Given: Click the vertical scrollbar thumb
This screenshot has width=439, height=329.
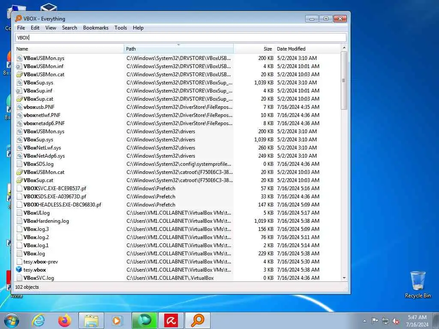Looking at the screenshot, I should tap(344, 81).
